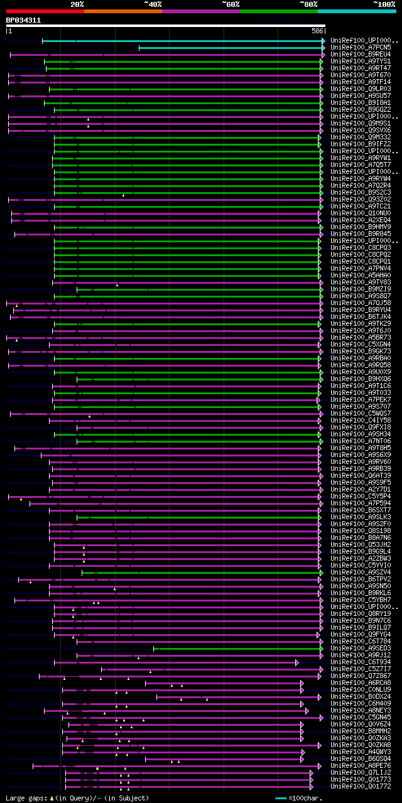
Task: Click the UniRef100_B9HXQ6 label
Action: [x=361, y=379]
